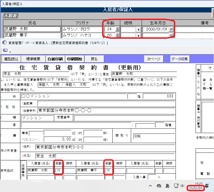Click the 雛型読込 button
214x192 pixels.
coord(11,59)
